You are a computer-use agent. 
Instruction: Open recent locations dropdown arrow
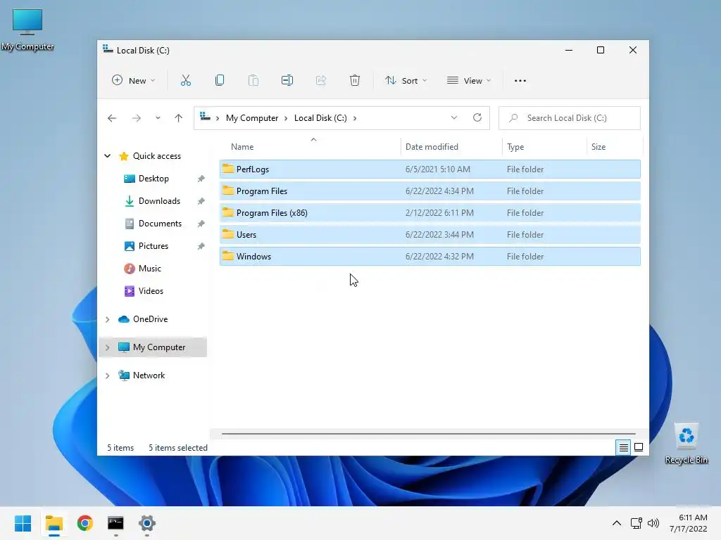pyautogui.click(x=158, y=118)
